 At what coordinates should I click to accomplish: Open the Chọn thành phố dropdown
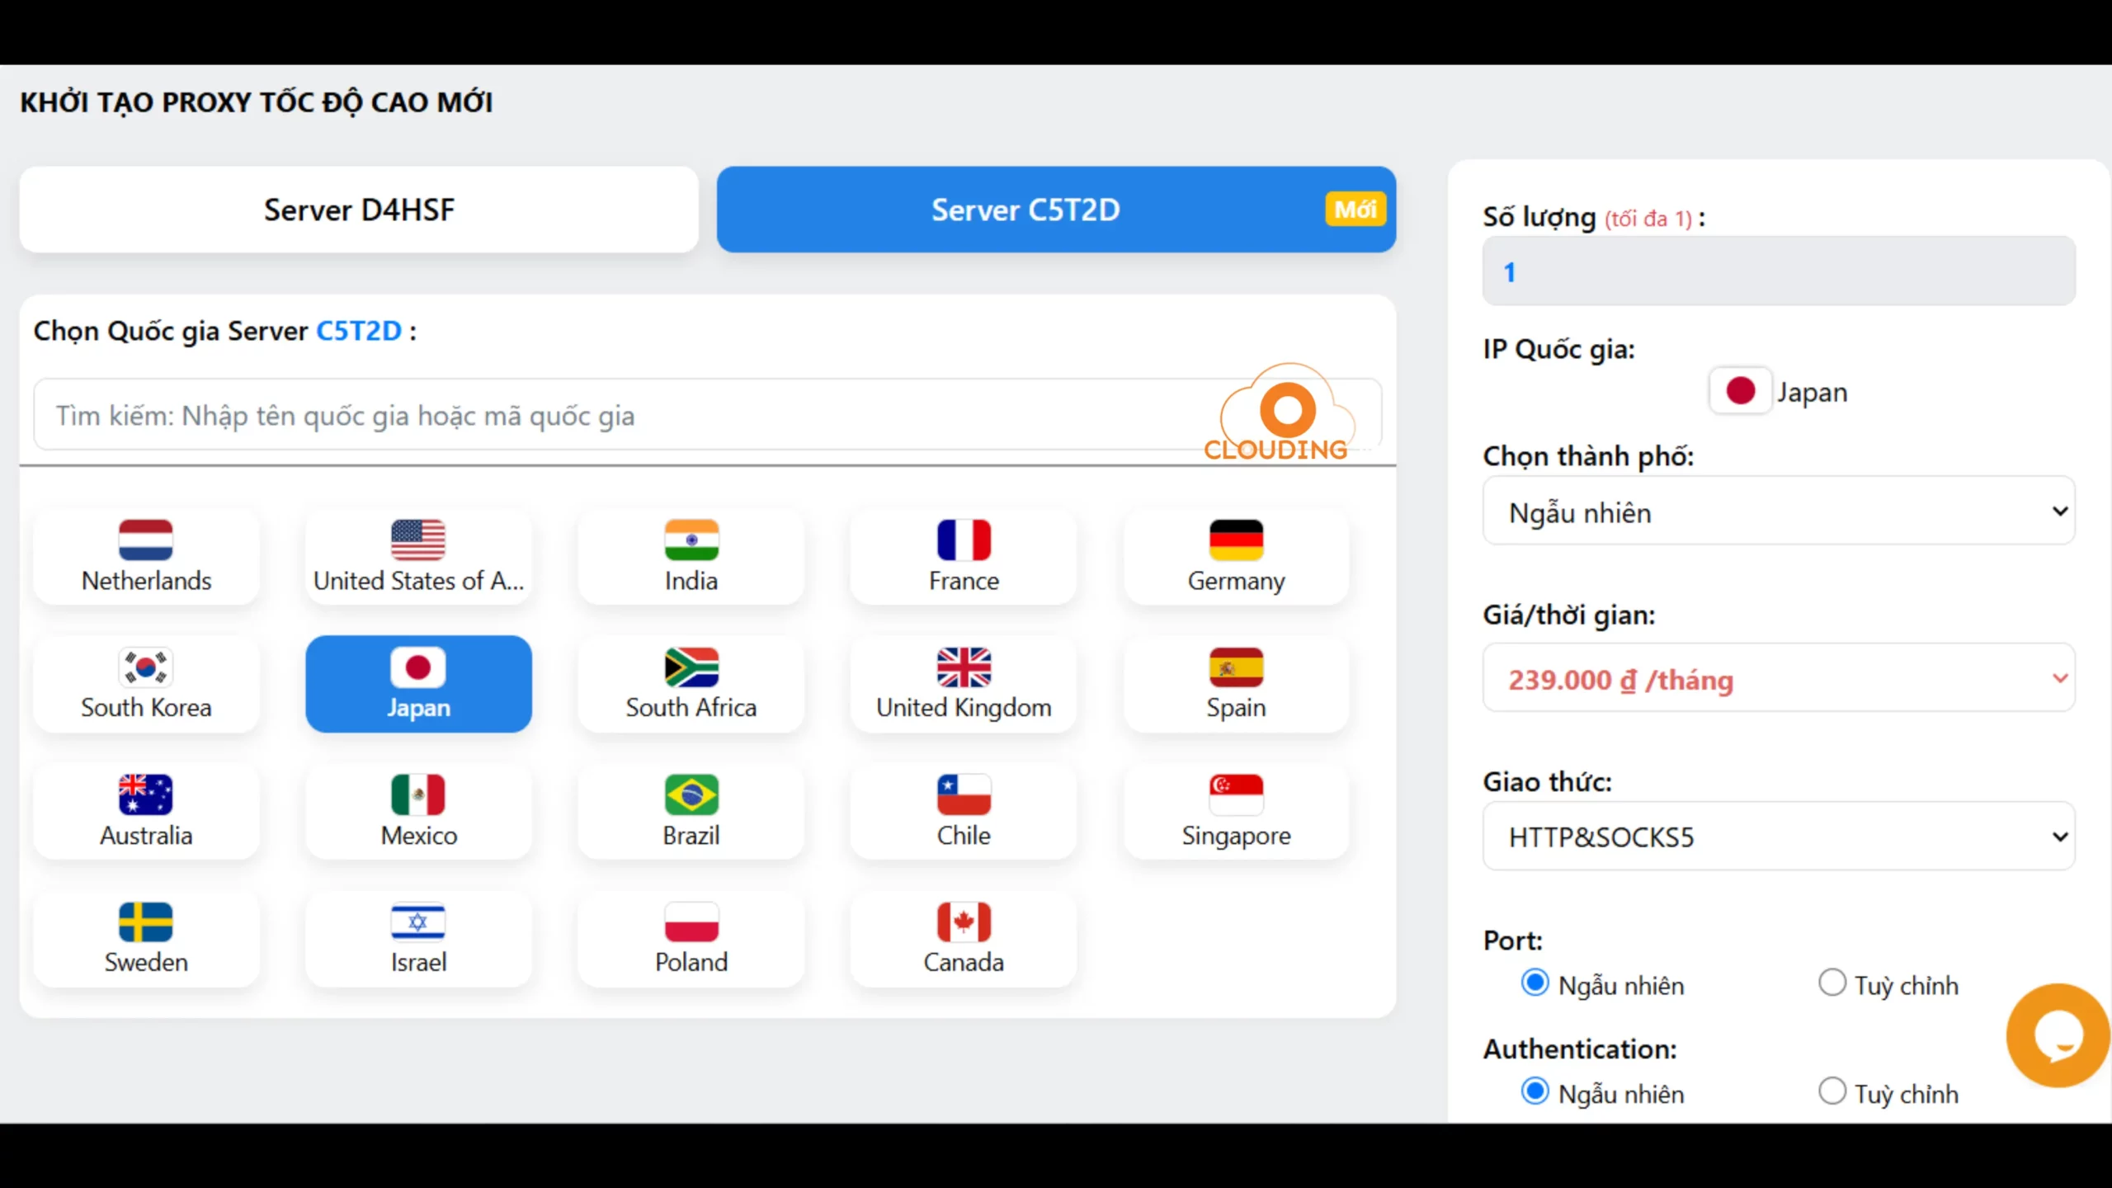1778,511
